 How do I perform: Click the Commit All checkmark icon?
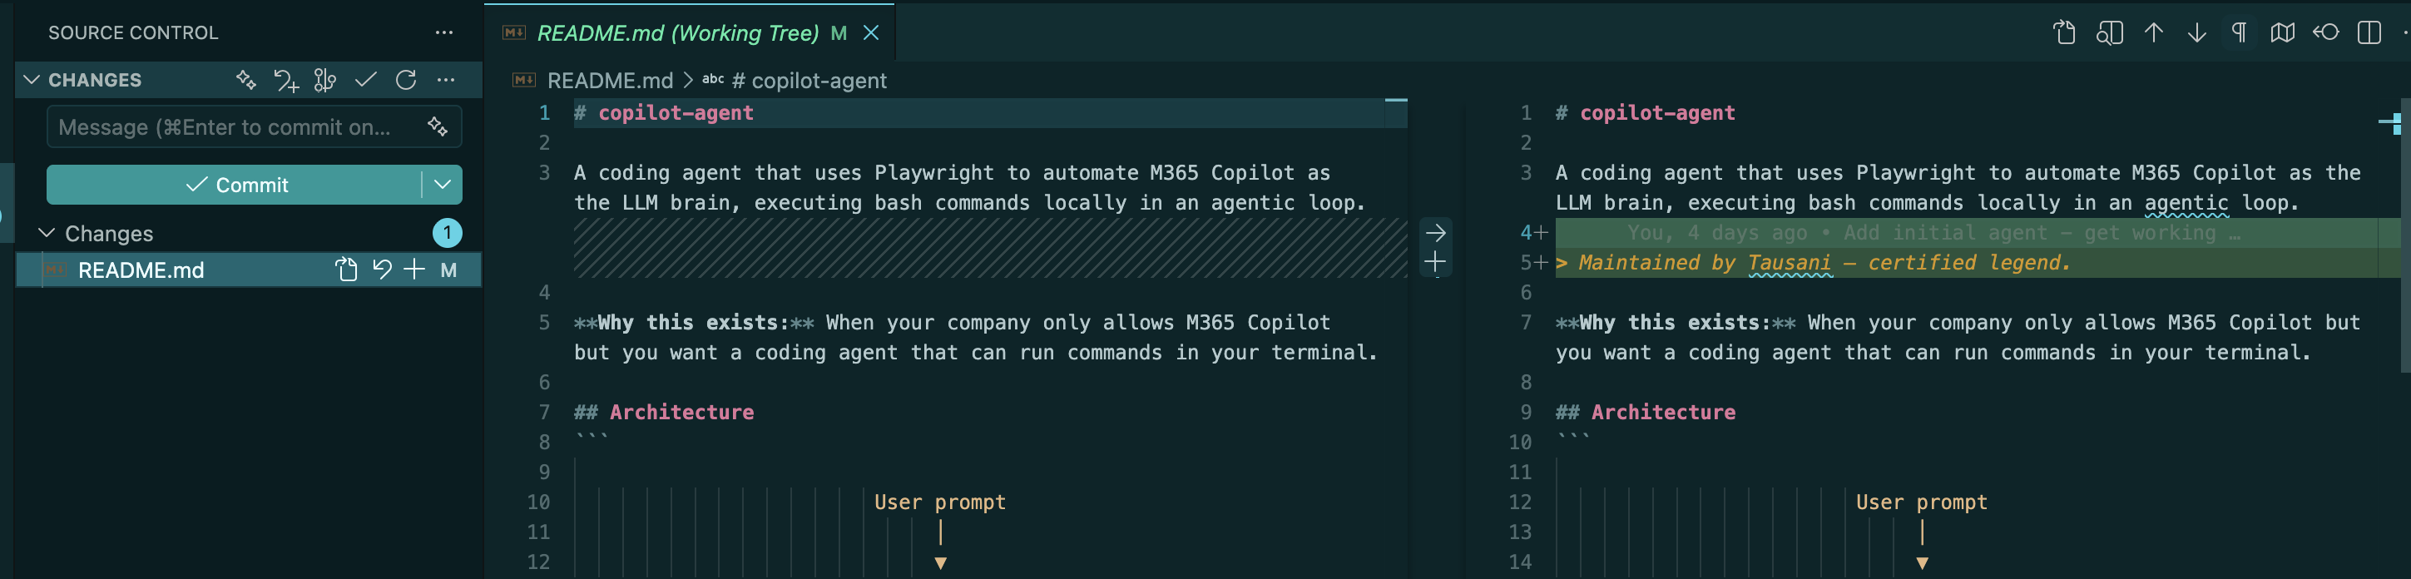coord(367,81)
